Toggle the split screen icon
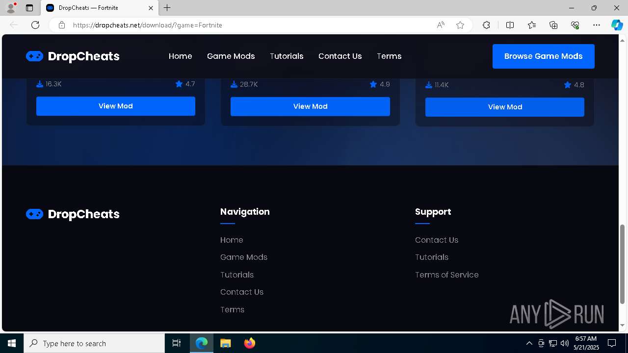 pos(510,25)
